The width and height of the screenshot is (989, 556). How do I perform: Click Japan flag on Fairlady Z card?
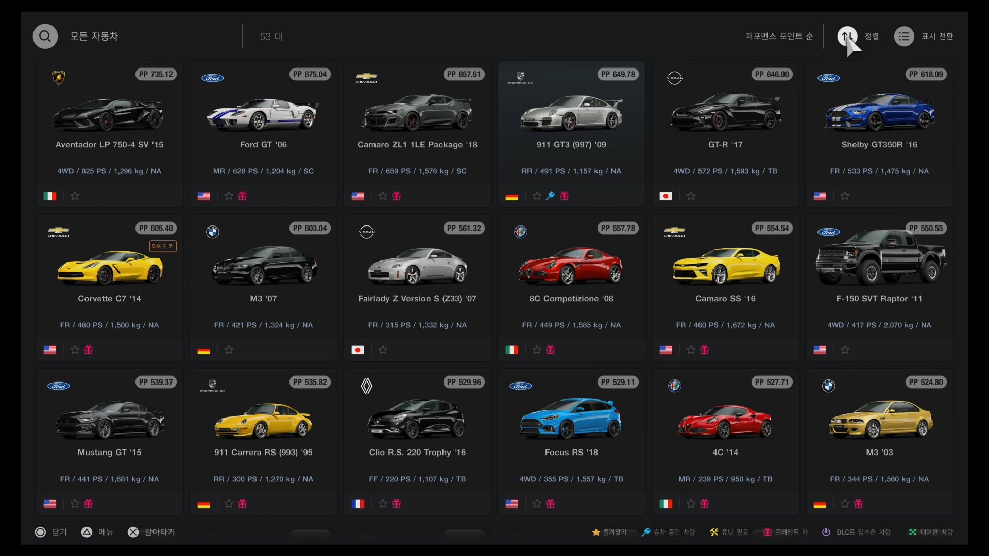357,350
